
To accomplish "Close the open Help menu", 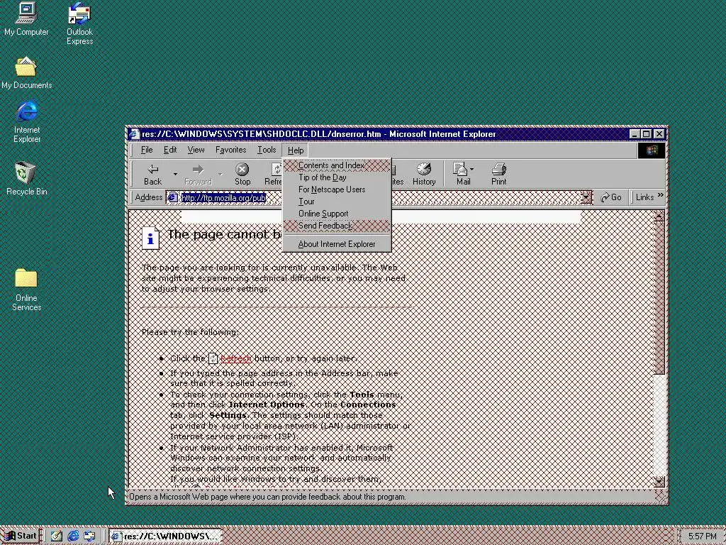I will click(296, 150).
